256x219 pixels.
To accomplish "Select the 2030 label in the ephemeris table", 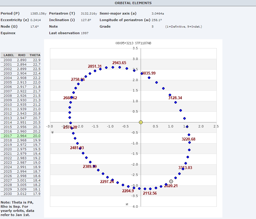I will pos(8,194).
